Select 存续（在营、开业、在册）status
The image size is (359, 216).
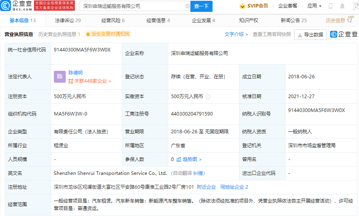tap(198, 77)
